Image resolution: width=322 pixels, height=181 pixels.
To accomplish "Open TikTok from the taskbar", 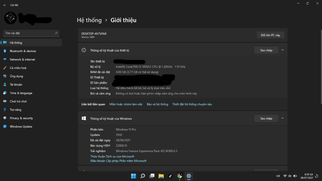I will tap(170, 176).
